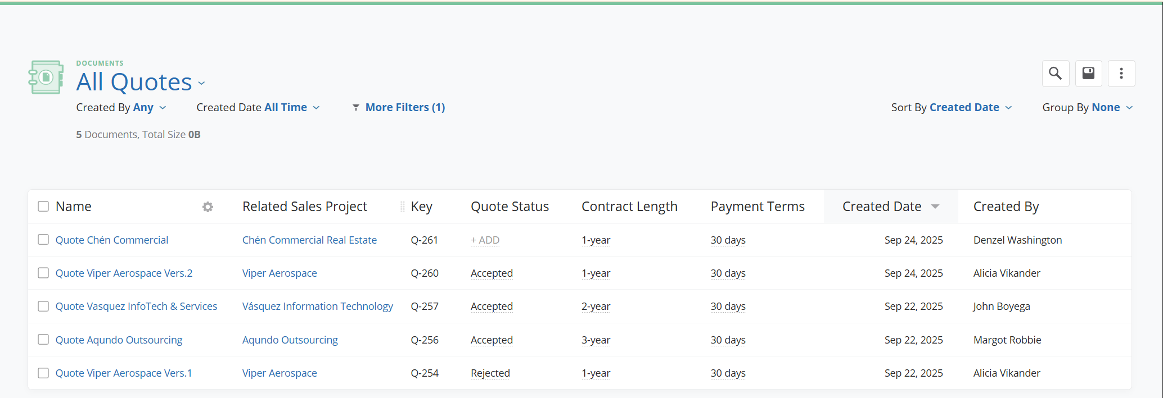
Task: Open the Vásquez Information Technology project link
Action: 317,306
